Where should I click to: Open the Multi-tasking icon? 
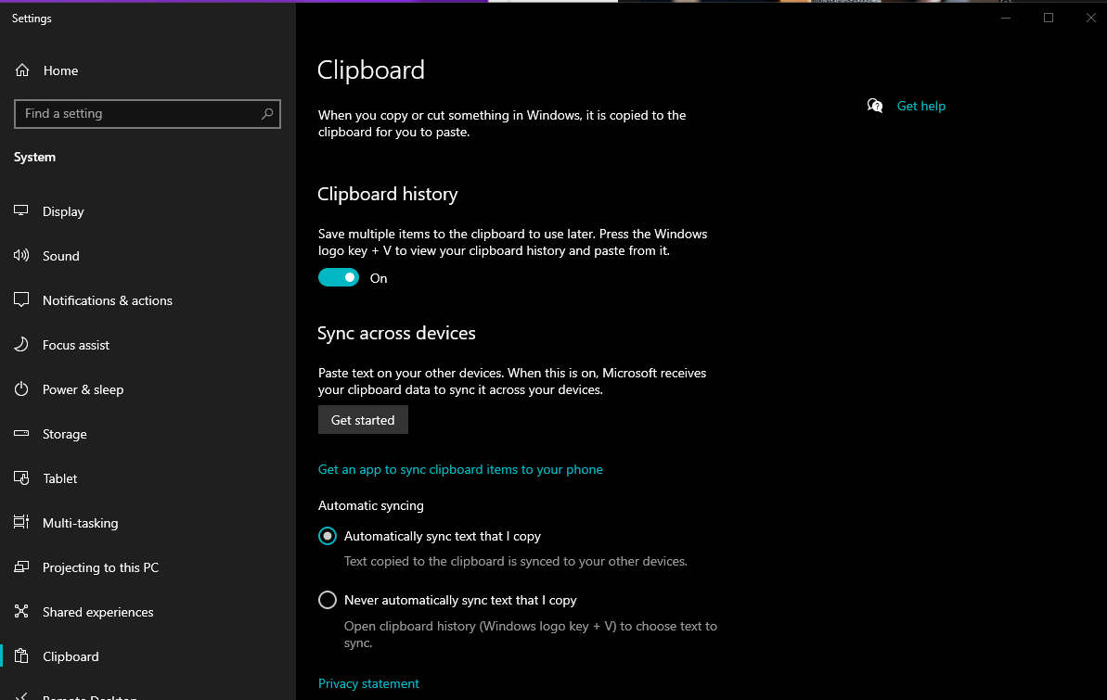click(21, 523)
